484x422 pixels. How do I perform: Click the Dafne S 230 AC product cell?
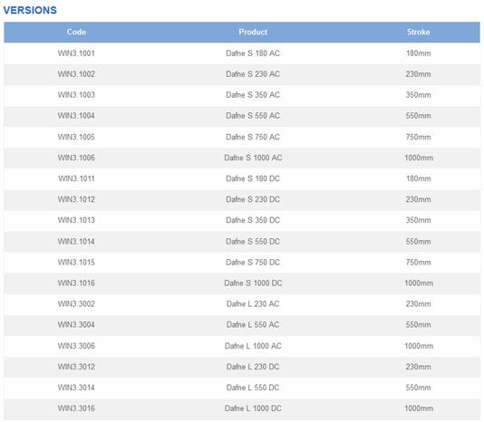click(253, 74)
